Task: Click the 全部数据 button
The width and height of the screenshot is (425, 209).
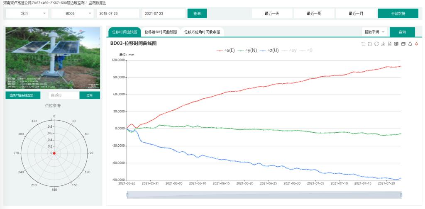Action: (x=398, y=14)
